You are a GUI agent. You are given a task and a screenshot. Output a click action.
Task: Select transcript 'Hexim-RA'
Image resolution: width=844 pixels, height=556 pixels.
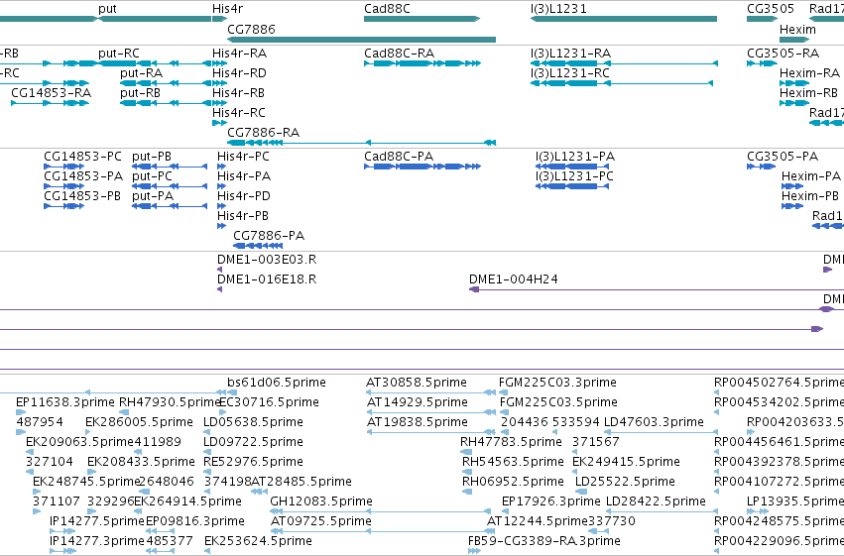click(809, 73)
